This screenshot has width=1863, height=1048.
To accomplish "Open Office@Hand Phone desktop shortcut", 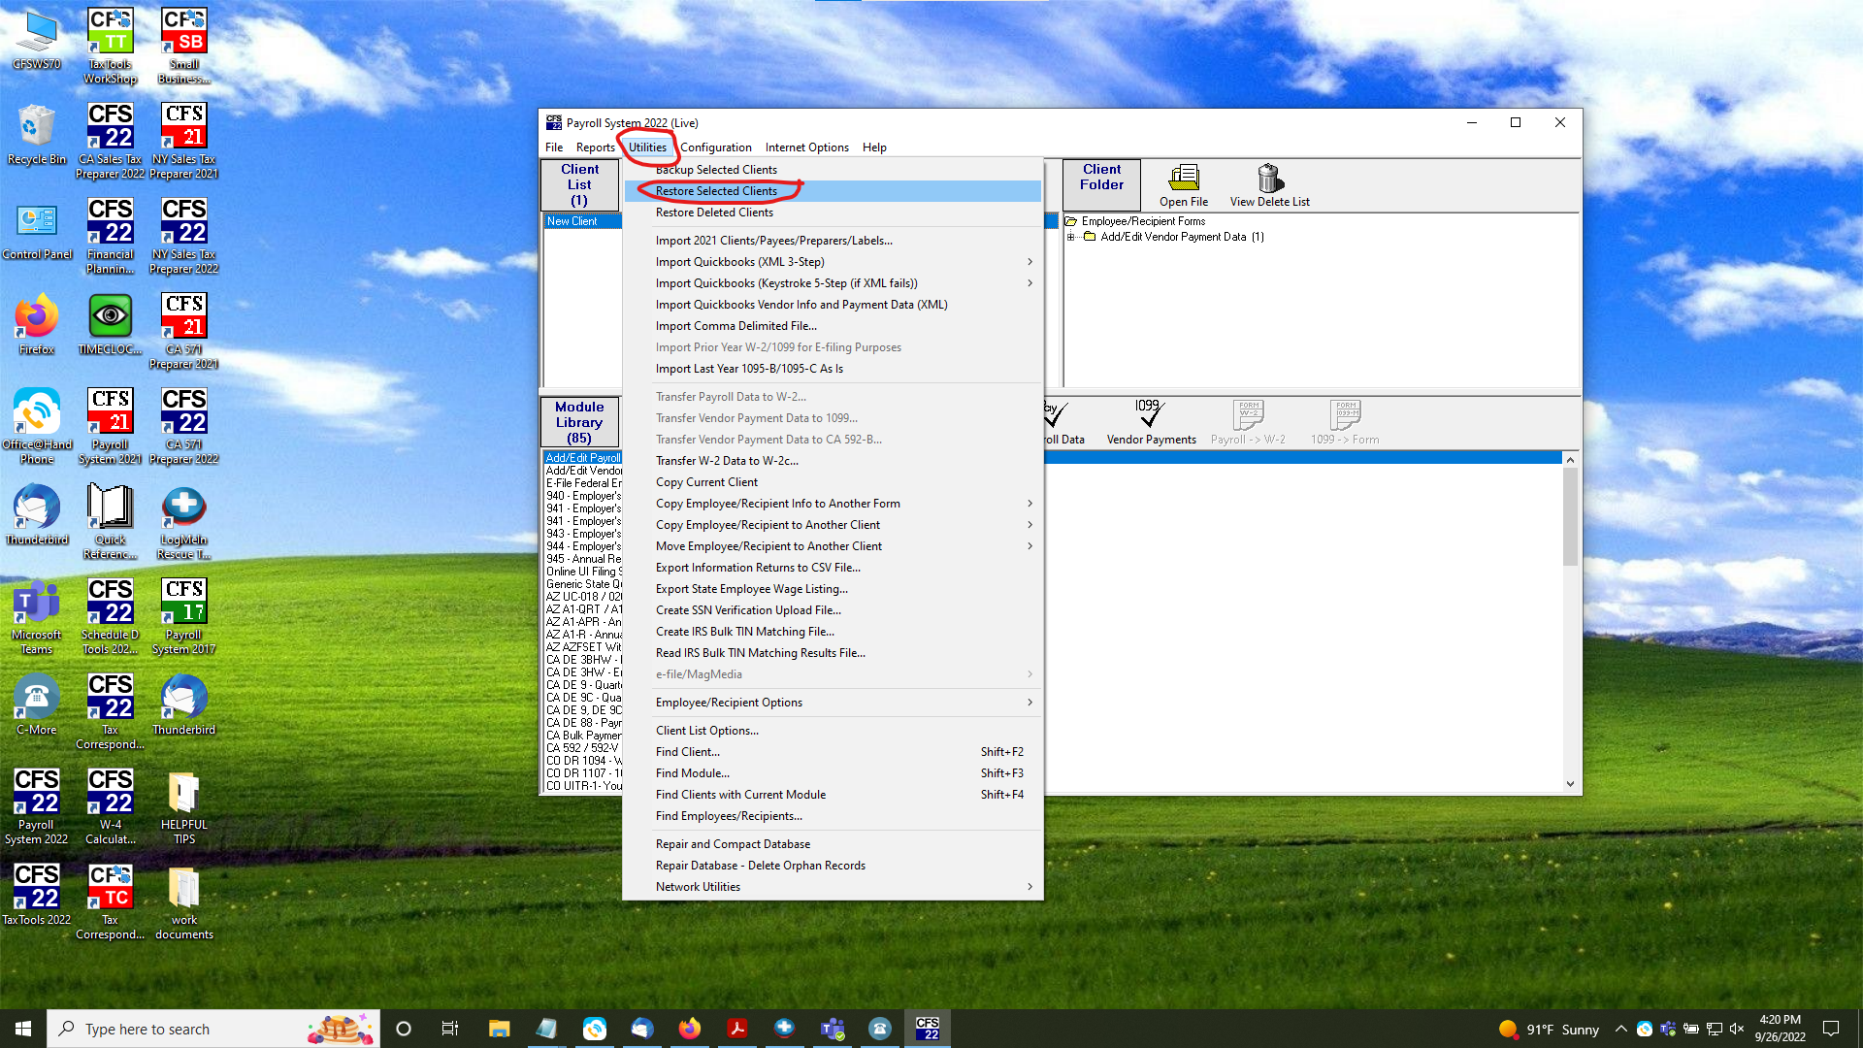I will [x=37, y=426].
